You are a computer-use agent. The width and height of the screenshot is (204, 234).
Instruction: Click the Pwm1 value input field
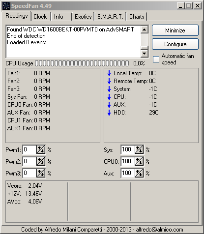tap(29, 149)
